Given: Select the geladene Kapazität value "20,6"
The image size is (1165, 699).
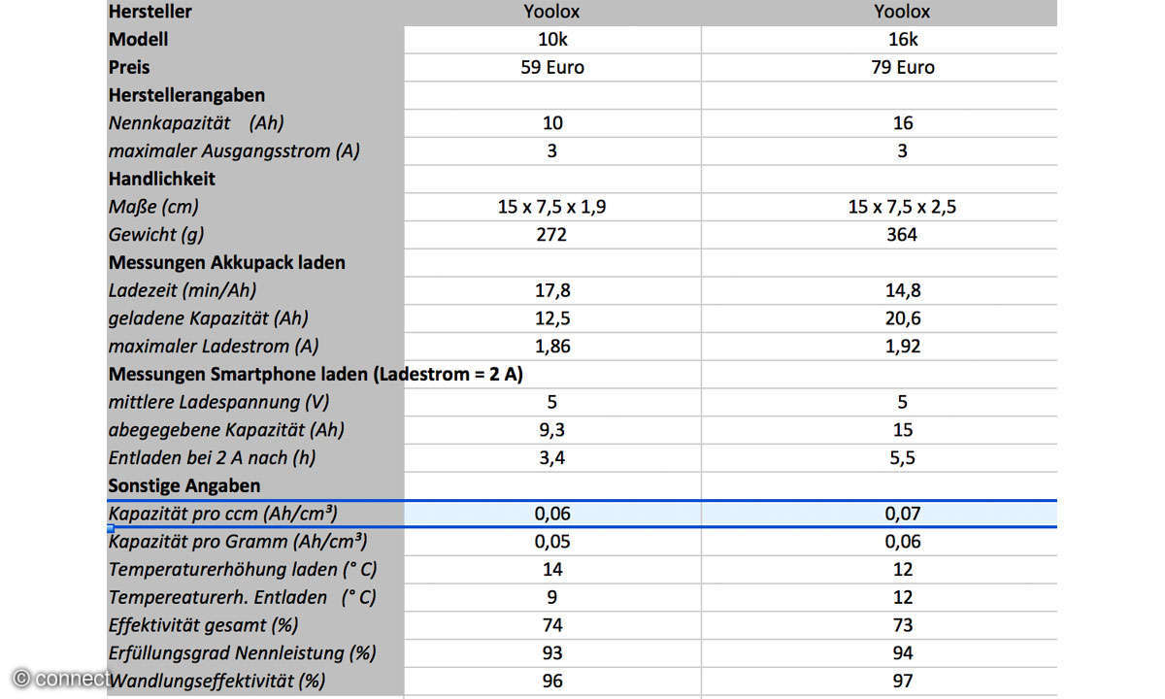Looking at the screenshot, I should (902, 318).
